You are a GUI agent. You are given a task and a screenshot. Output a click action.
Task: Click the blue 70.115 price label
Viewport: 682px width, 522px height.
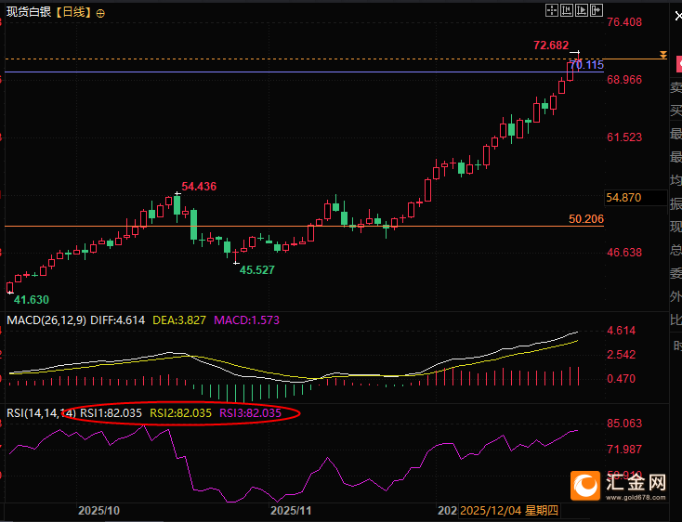pos(586,65)
